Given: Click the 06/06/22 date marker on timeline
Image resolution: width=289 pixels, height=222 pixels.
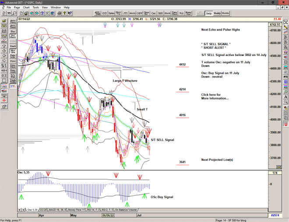Looking at the screenshot, I should click(108, 215).
